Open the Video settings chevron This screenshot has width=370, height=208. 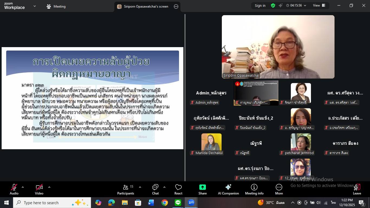tap(49, 187)
